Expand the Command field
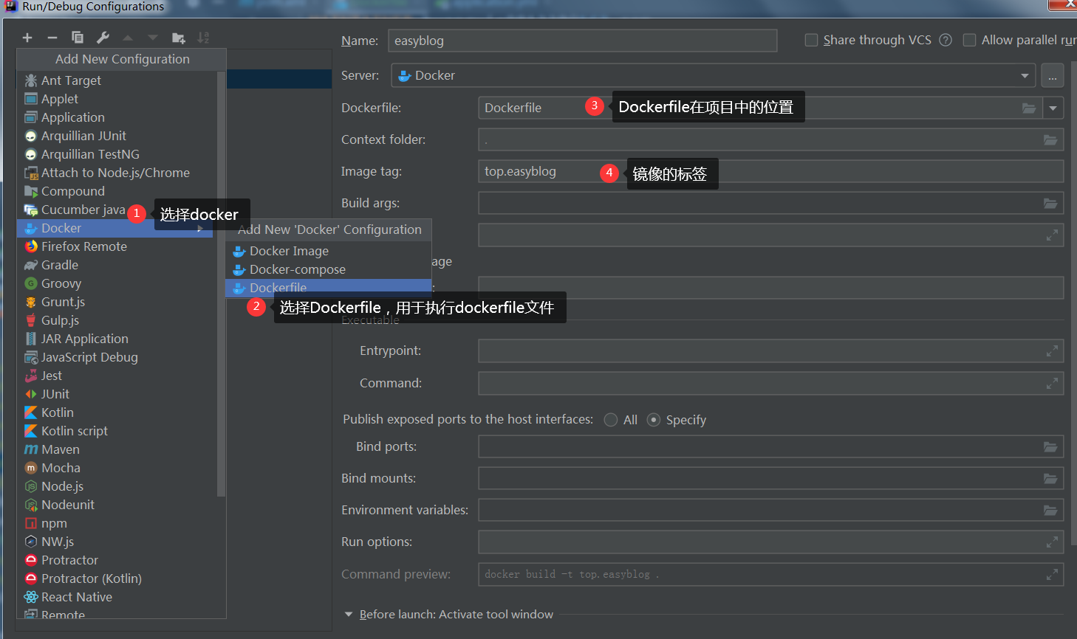The image size is (1077, 639). (1052, 384)
